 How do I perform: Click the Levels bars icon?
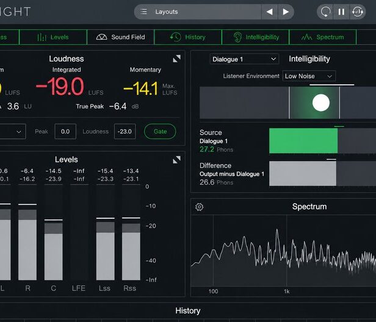pos(42,37)
